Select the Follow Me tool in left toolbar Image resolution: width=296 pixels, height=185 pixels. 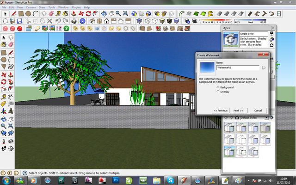coord(11,82)
